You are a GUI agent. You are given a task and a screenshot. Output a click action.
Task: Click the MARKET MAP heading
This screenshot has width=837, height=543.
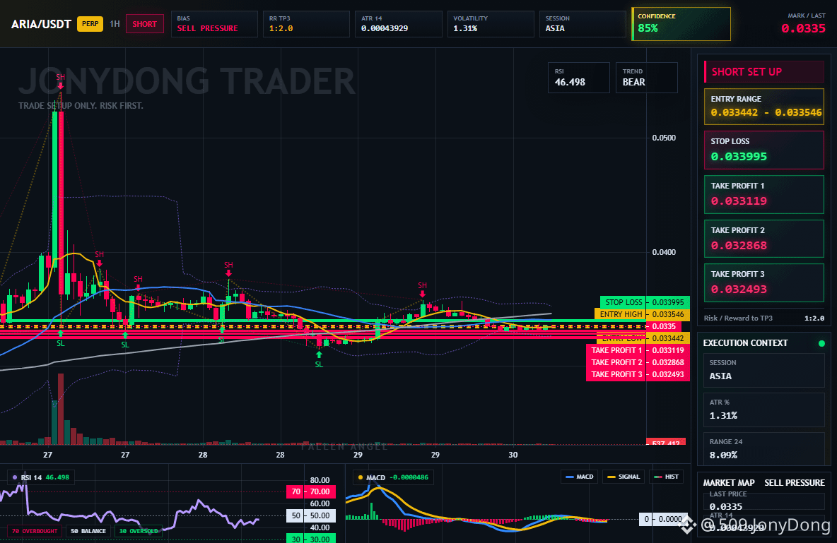pyautogui.click(x=729, y=483)
